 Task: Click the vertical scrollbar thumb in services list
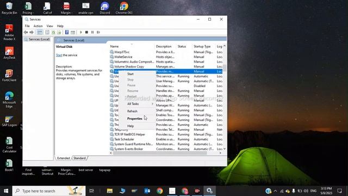225,68
